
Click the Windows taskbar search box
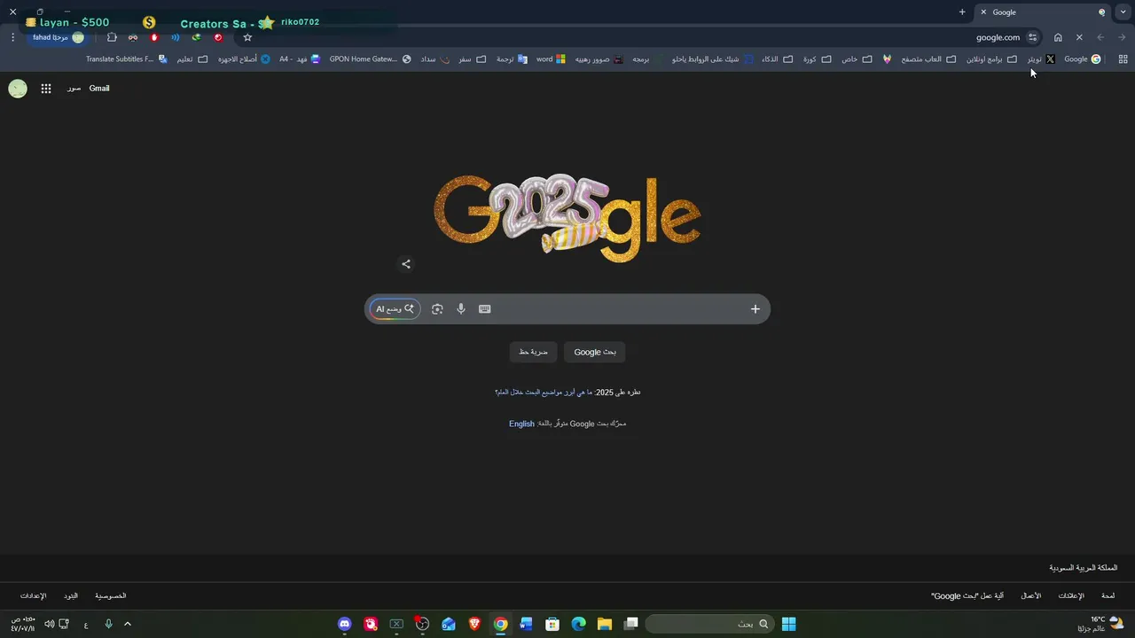[708, 624]
